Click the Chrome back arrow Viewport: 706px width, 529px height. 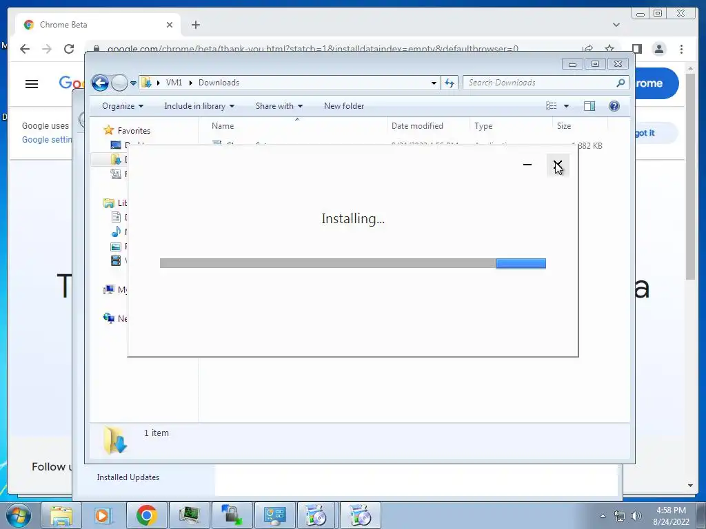[x=25, y=49]
